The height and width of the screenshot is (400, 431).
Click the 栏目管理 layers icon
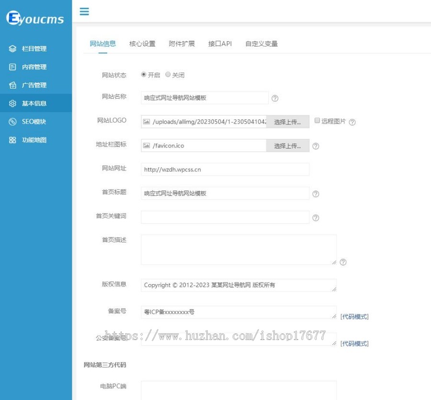point(12,49)
